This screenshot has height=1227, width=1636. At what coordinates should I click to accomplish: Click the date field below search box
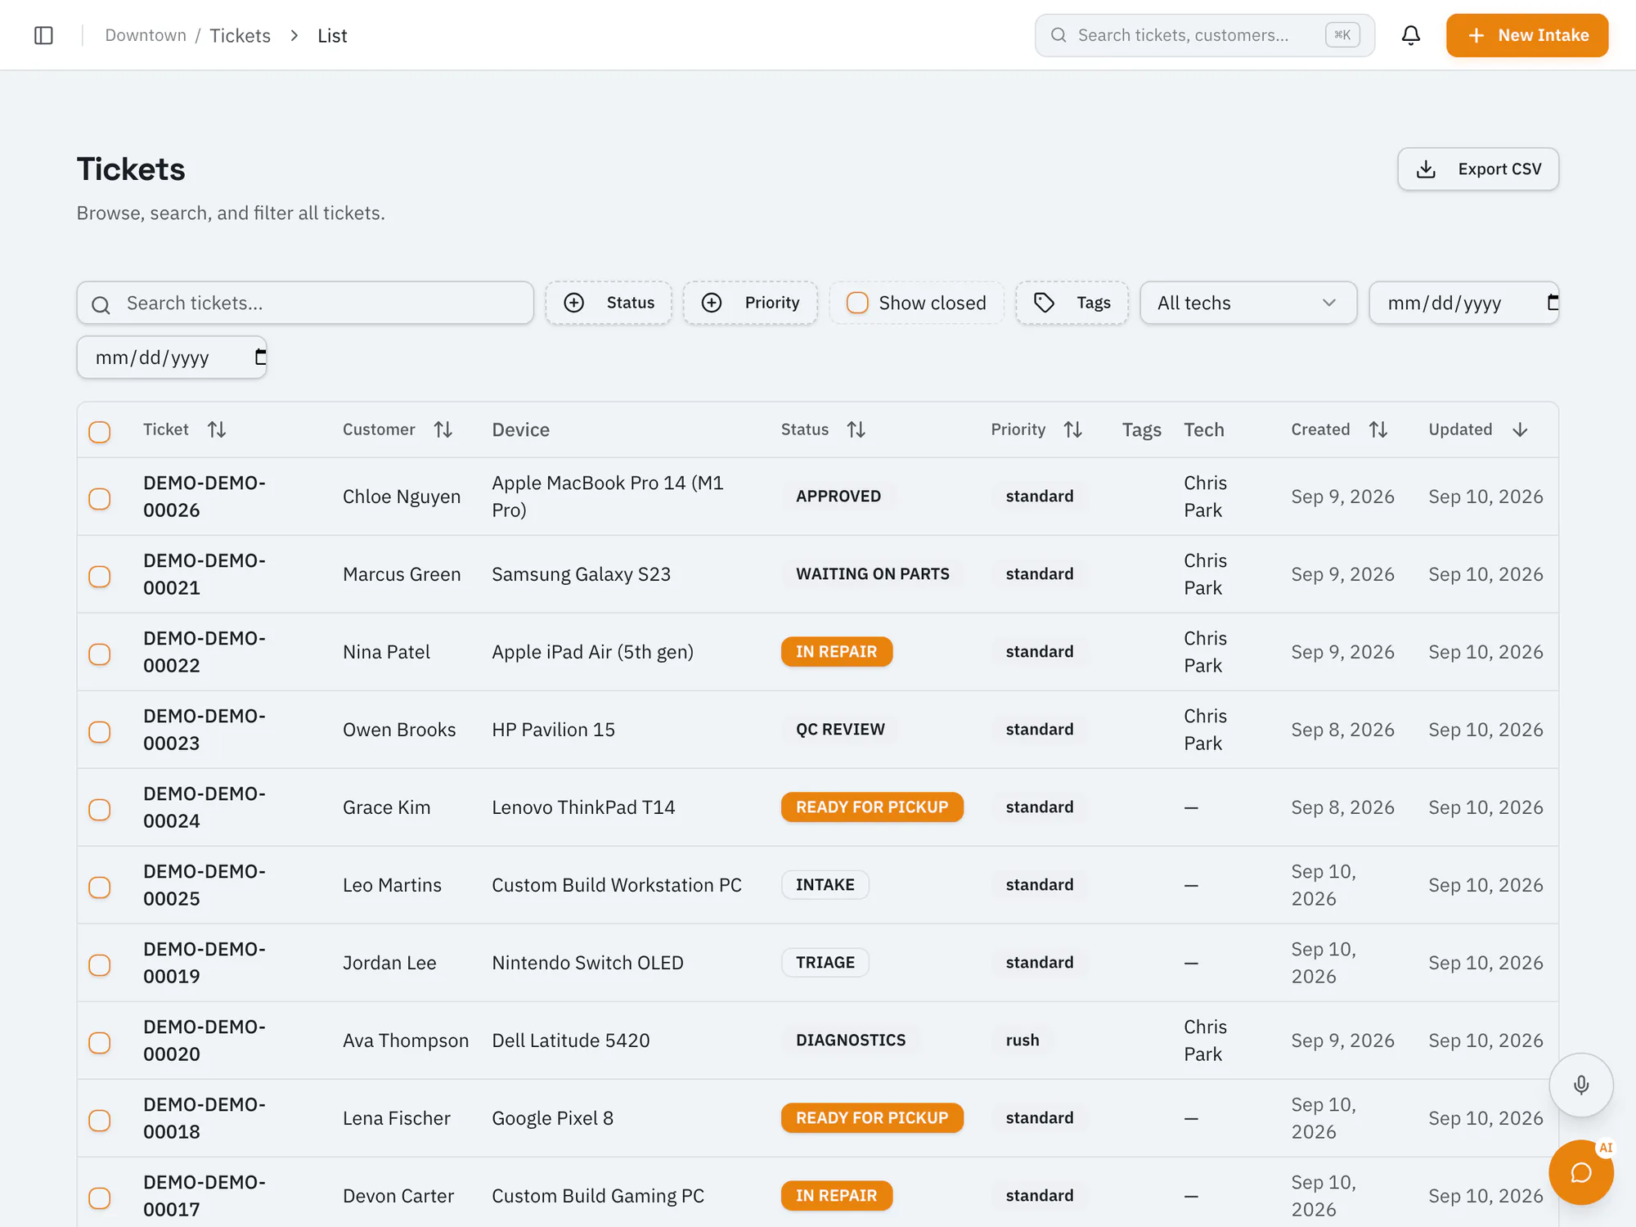[172, 357]
